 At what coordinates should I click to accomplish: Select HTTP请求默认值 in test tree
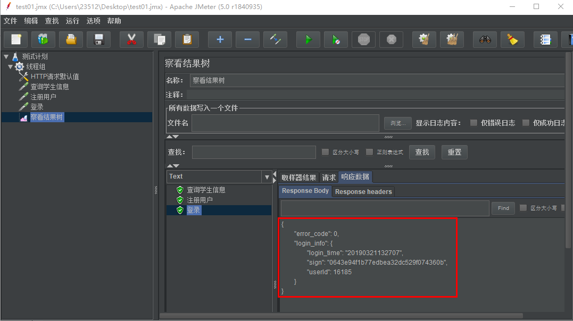point(55,77)
